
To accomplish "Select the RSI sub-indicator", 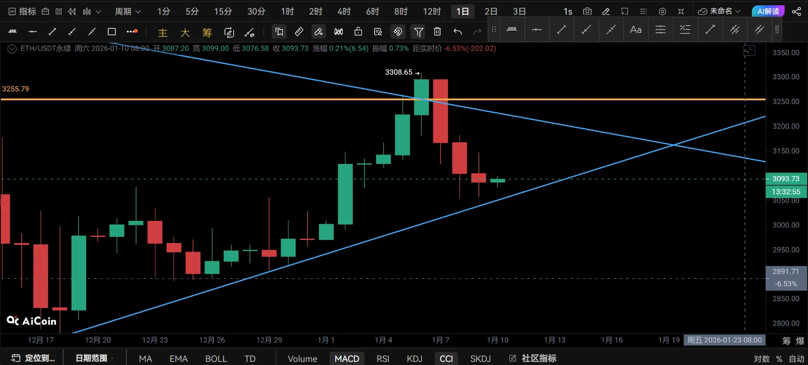I will [383, 358].
